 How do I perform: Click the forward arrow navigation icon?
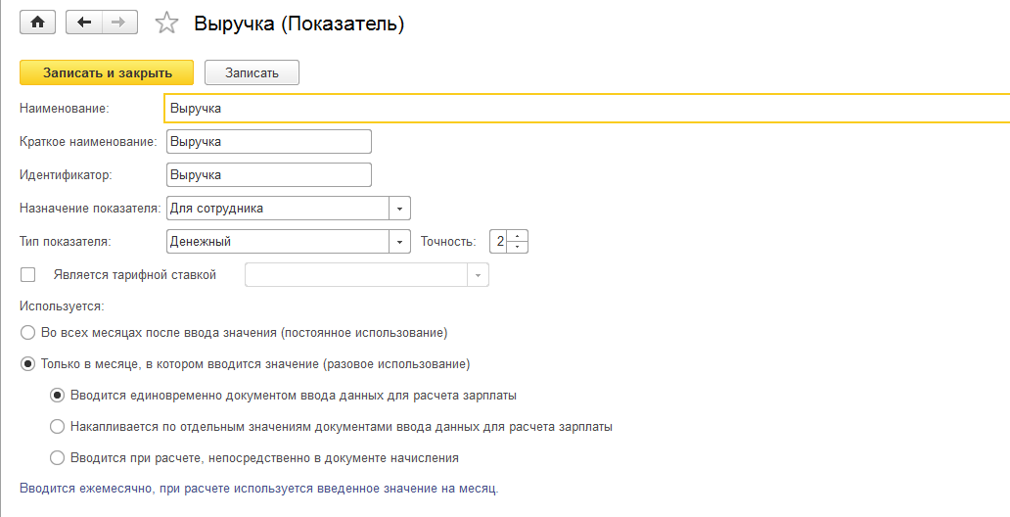(119, 23)
